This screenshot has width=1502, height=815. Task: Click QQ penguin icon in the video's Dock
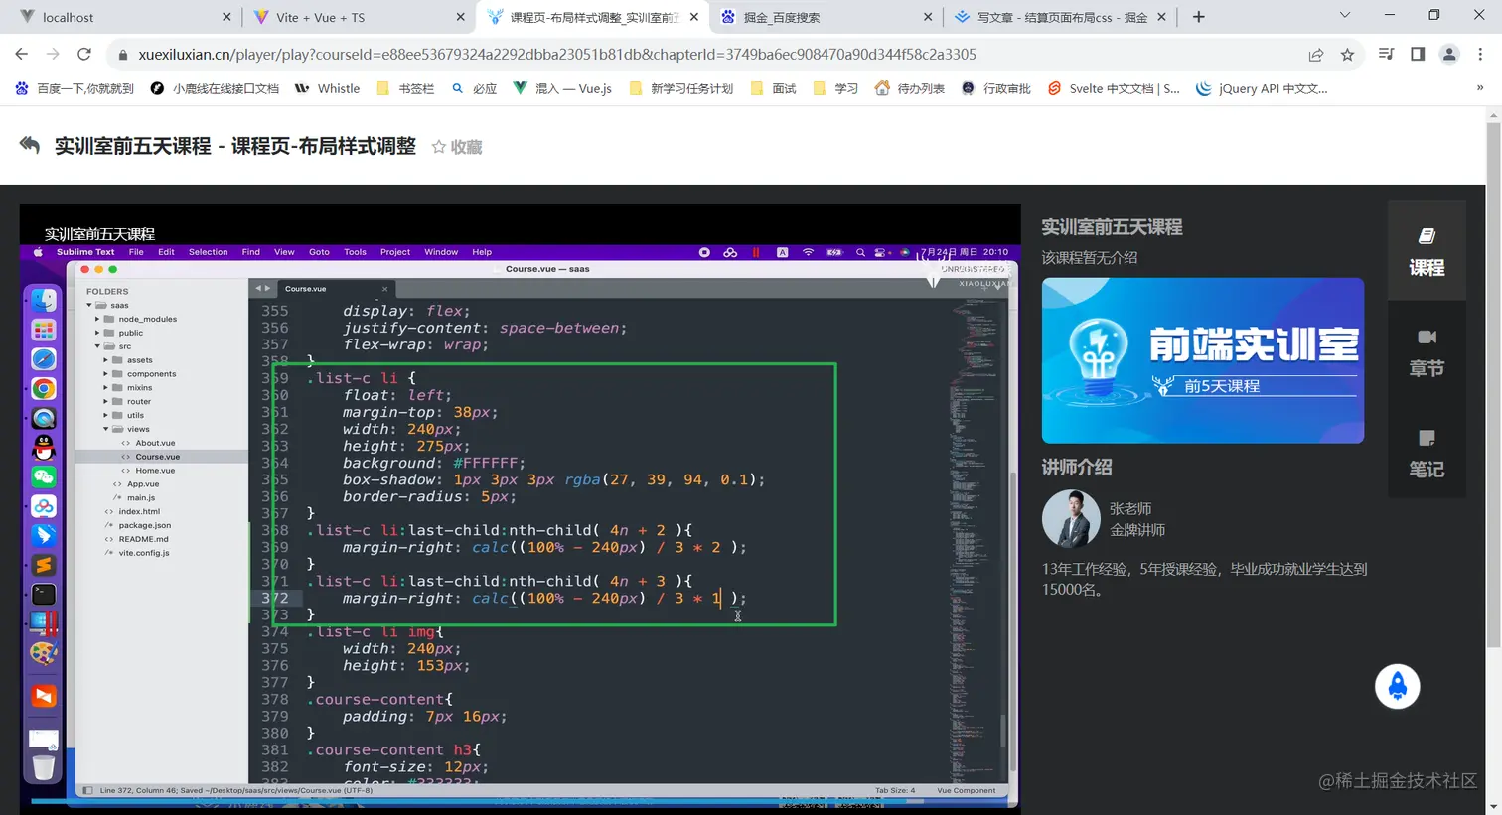tap(44, 448)
